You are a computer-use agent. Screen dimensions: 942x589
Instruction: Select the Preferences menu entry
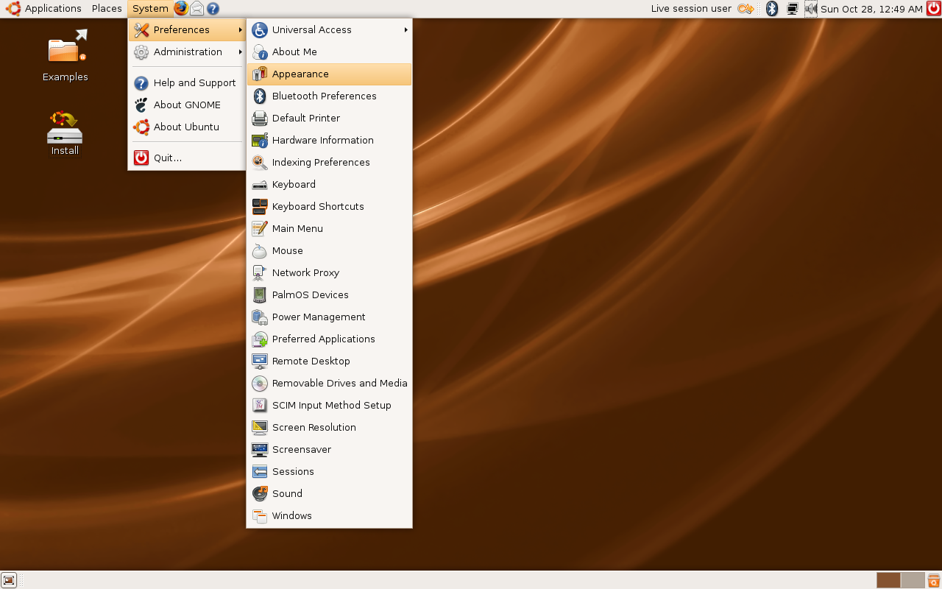click(187, 29)
